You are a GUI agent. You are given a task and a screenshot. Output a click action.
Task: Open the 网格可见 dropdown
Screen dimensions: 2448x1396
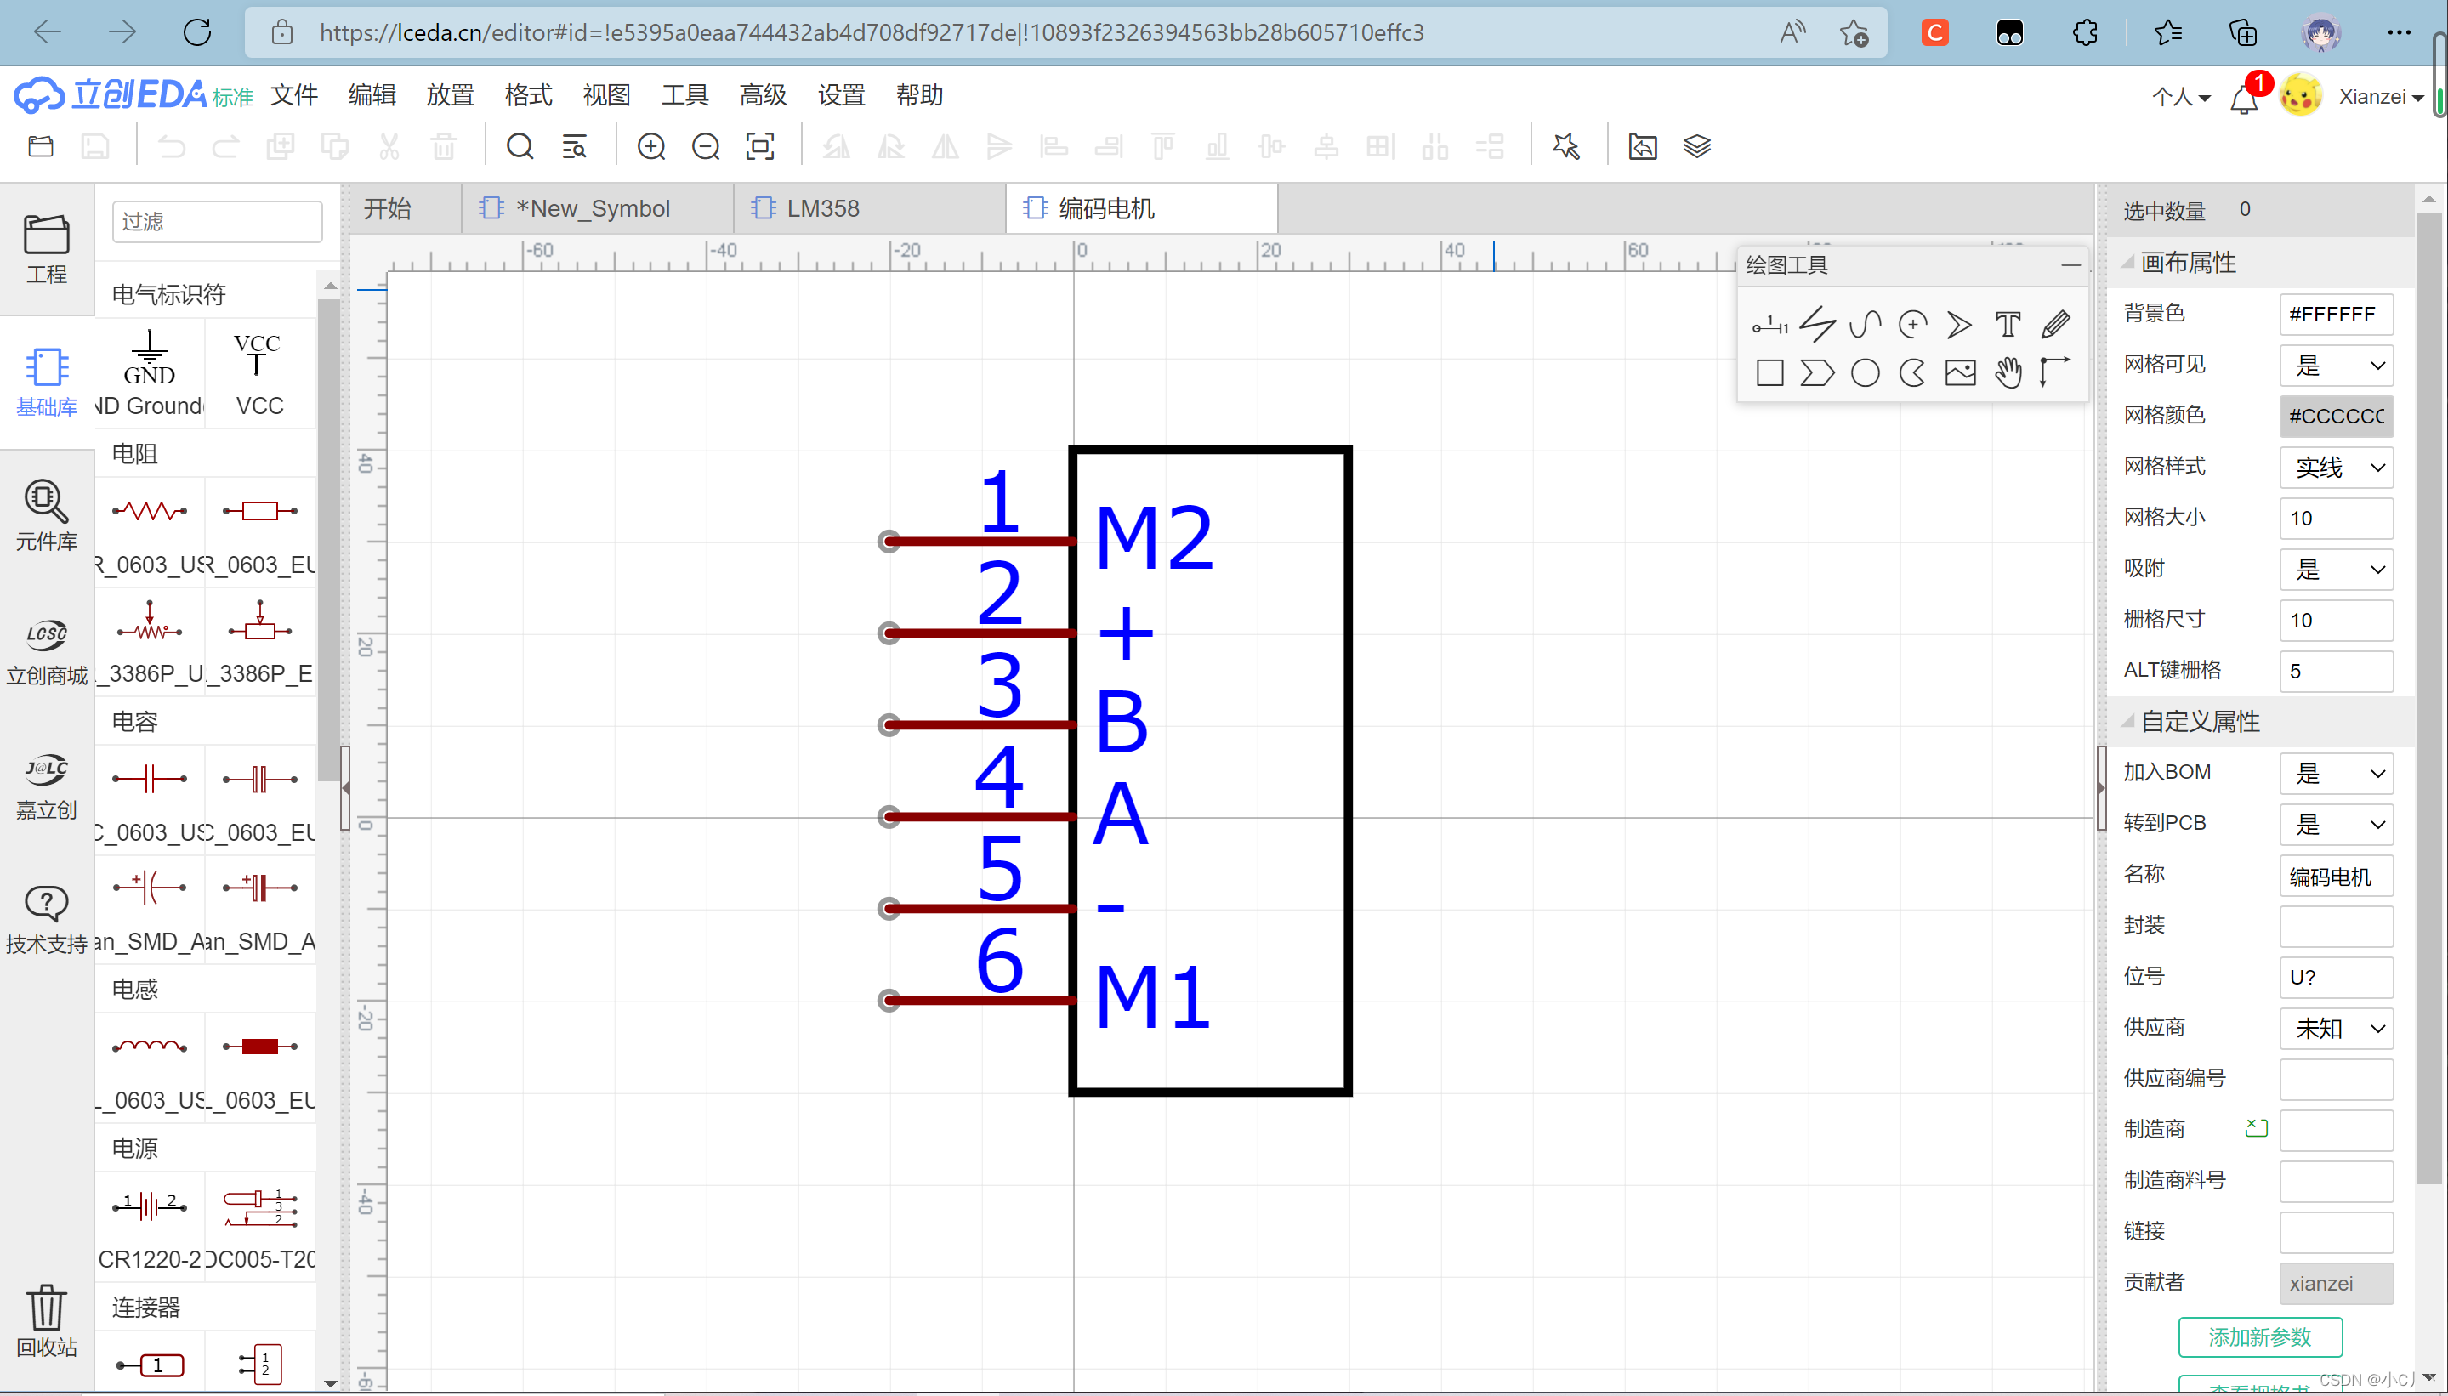point(2336,366)
